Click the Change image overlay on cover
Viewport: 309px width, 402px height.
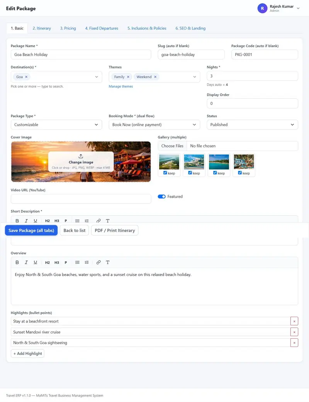(81, 162)
